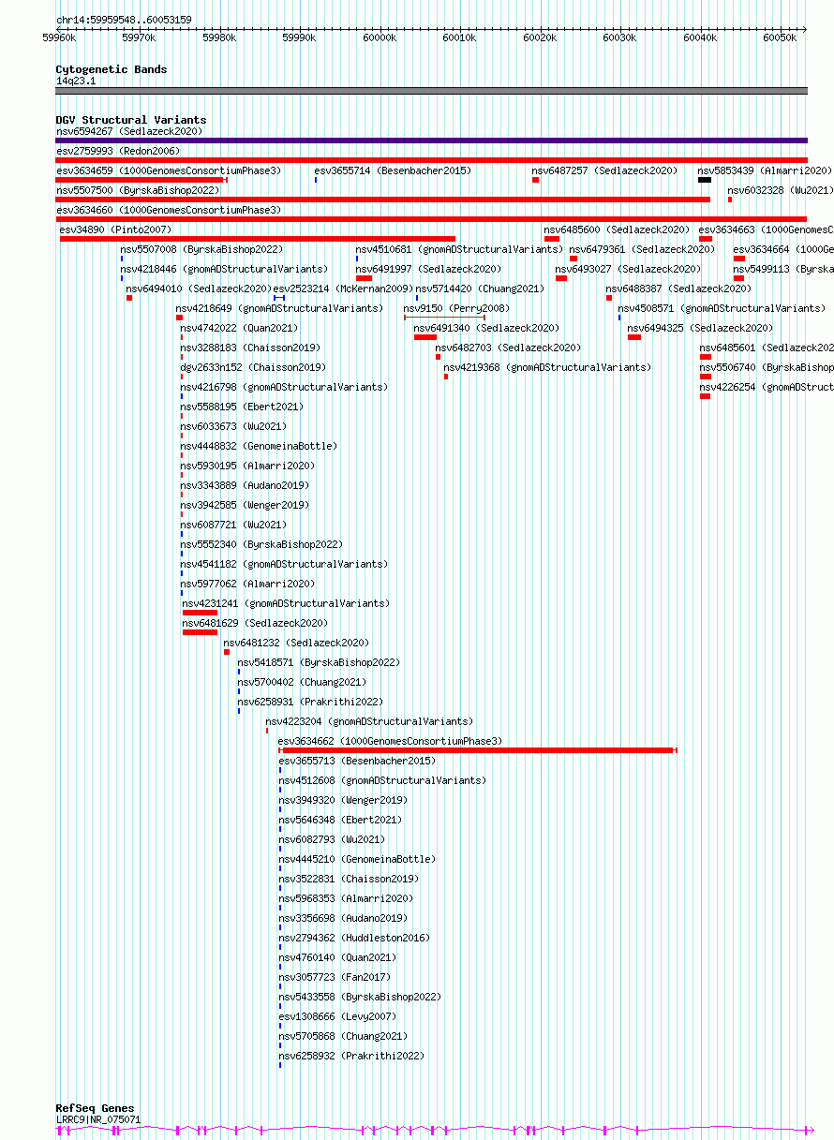The image size is (834, 1140).
Task: Open variant nsv4448832 (GenomeinaBottle)
Action: coord(259,446)
